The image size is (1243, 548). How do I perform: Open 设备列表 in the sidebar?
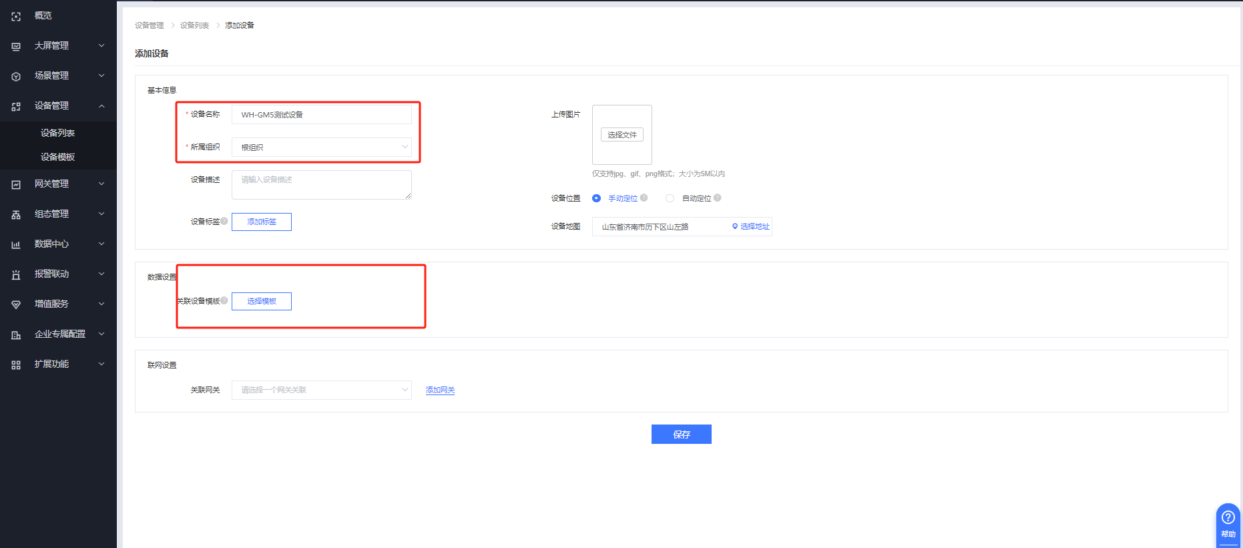coord(57,133)
